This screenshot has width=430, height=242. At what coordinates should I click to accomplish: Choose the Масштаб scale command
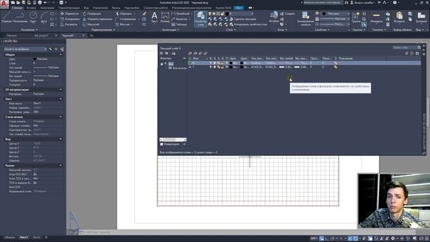click(x=91, y=24)
